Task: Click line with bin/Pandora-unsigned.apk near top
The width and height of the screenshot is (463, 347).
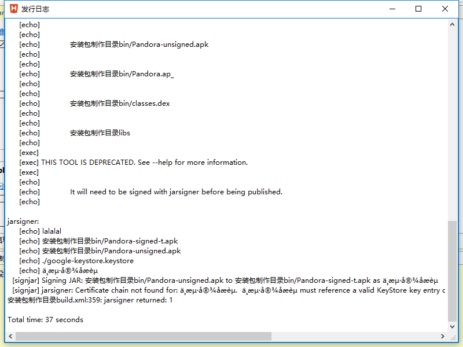Action: (x=114, y=45)
